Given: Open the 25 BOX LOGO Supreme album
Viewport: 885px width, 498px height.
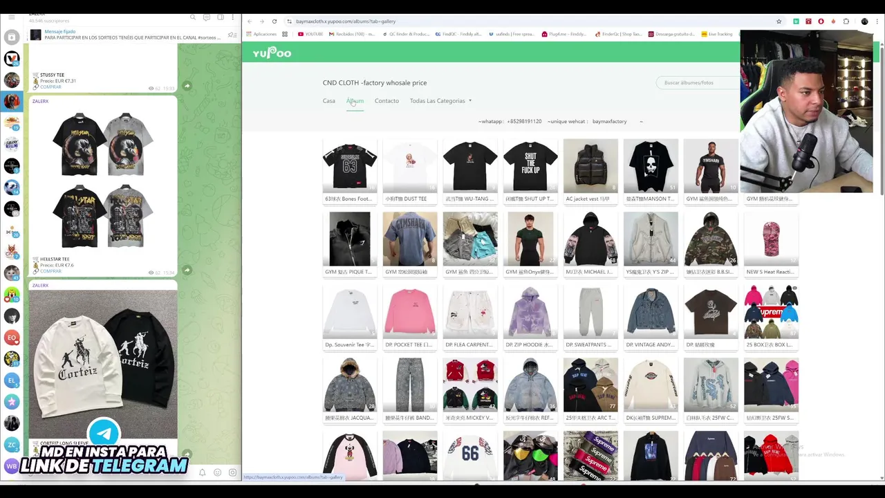Looking at the screenshot, I should tap(771, 317).
